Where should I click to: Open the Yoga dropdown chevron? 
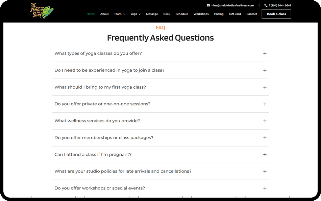(140, 14)
